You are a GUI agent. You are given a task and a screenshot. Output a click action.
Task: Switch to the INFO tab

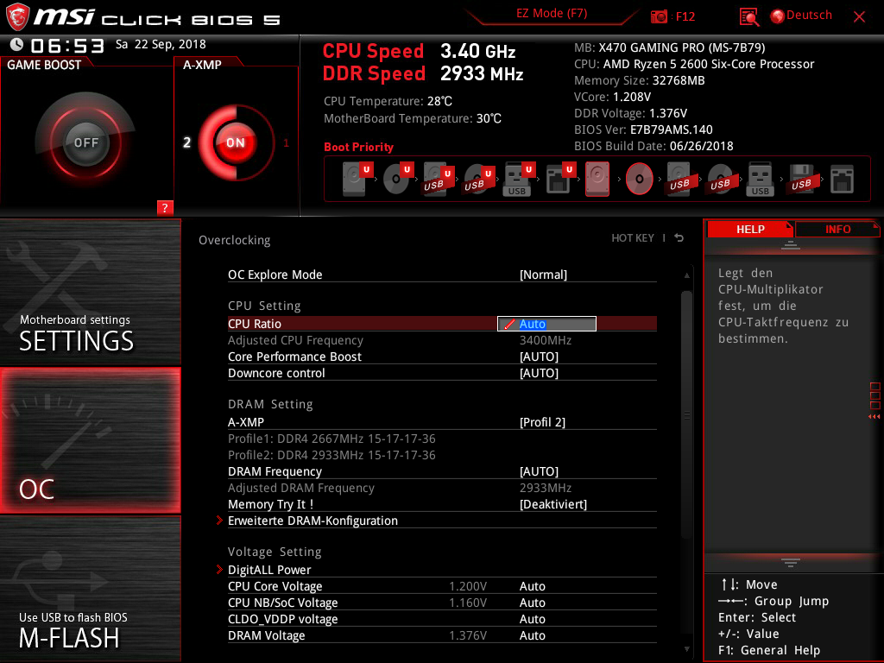click(837, 229)
